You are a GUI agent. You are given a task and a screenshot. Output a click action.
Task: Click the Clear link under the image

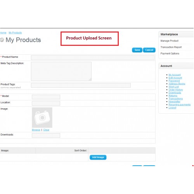[46, 130]
